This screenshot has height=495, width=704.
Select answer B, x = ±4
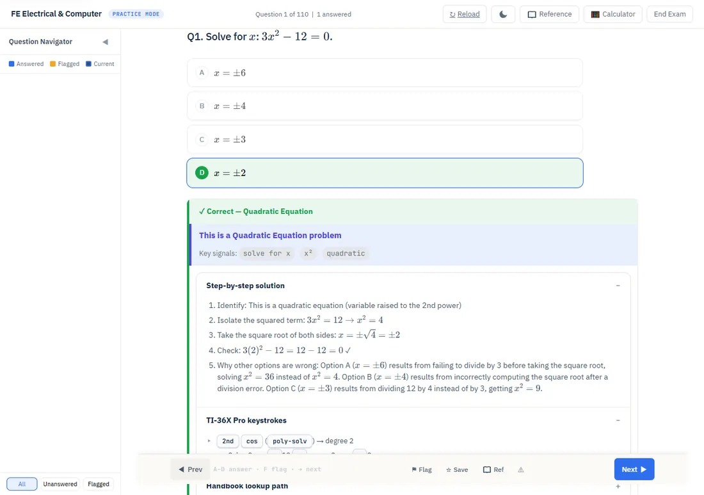385,106
